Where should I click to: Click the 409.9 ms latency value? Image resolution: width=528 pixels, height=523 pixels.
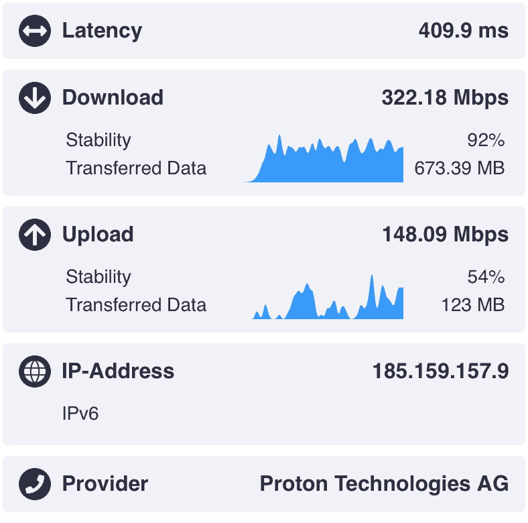(464, 31)
